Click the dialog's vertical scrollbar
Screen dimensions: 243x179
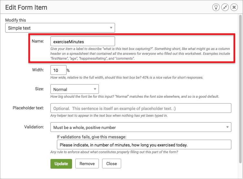240,89
